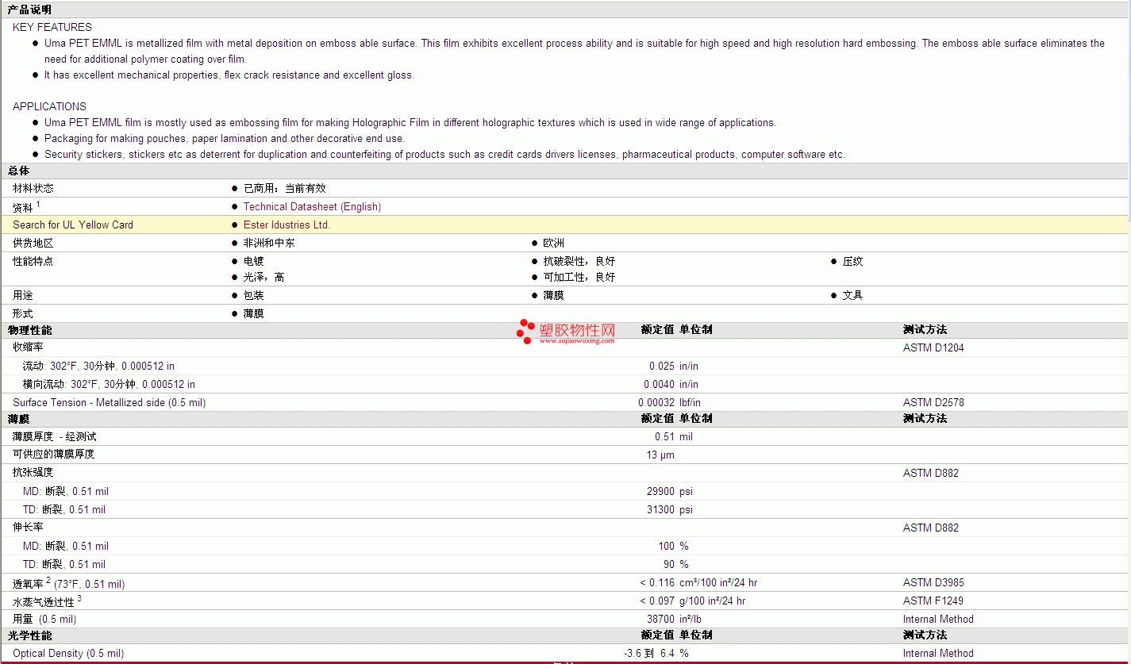The width and height of the screenshot is (1131, 664).
Task: Click the 形式 row label
Action: [23, 313]
